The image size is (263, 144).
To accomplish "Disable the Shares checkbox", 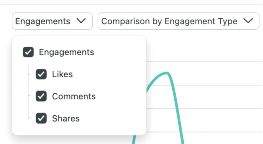I will point(41,118).
